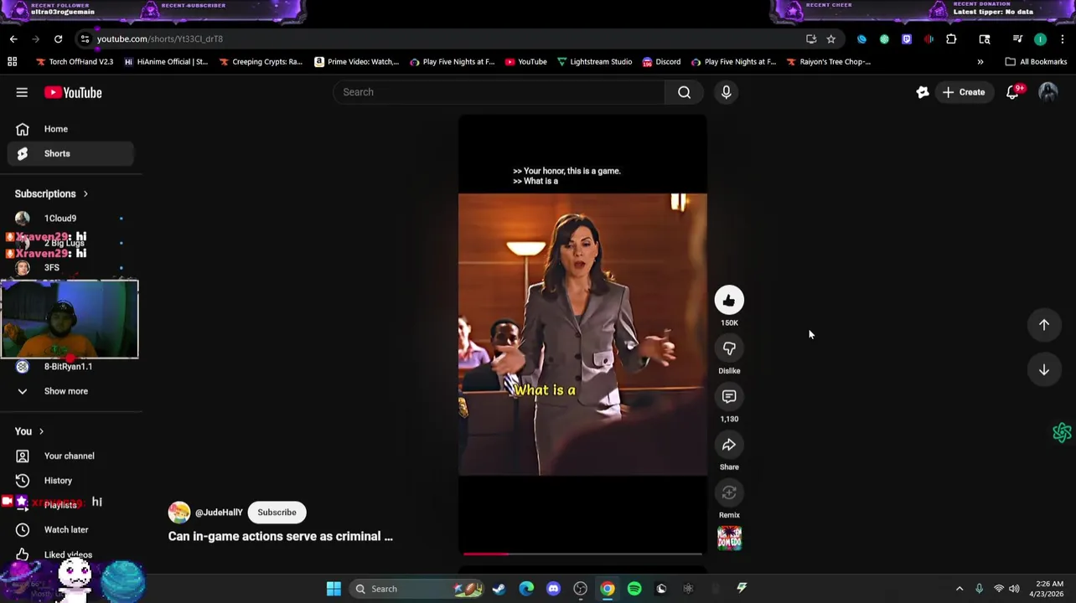Open Spotify from the taskbar

(634, 589)
